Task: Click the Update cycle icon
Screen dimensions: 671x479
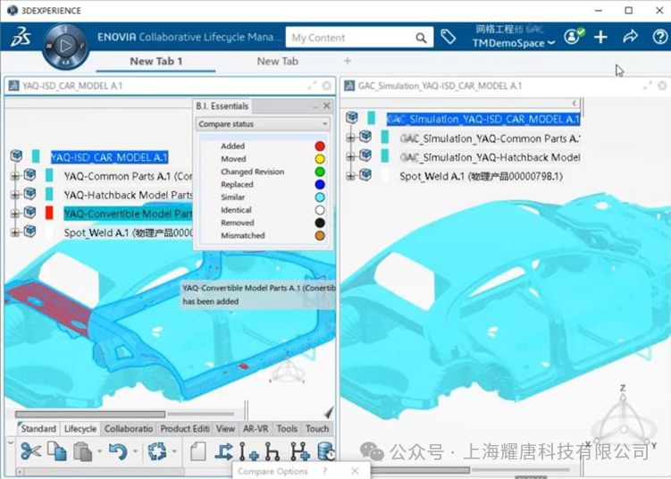Action: pyautogui.click(x=156, y=451)
